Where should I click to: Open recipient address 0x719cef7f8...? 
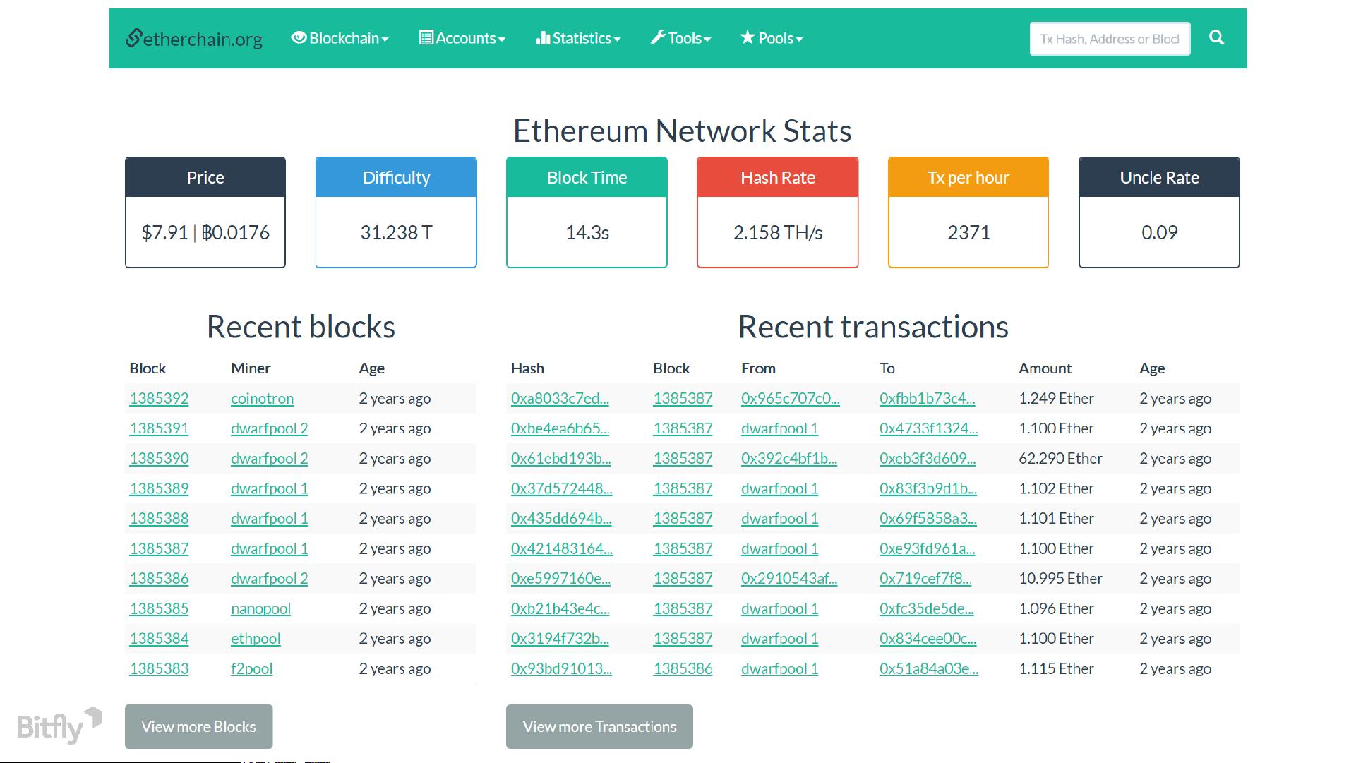[925, 578]
